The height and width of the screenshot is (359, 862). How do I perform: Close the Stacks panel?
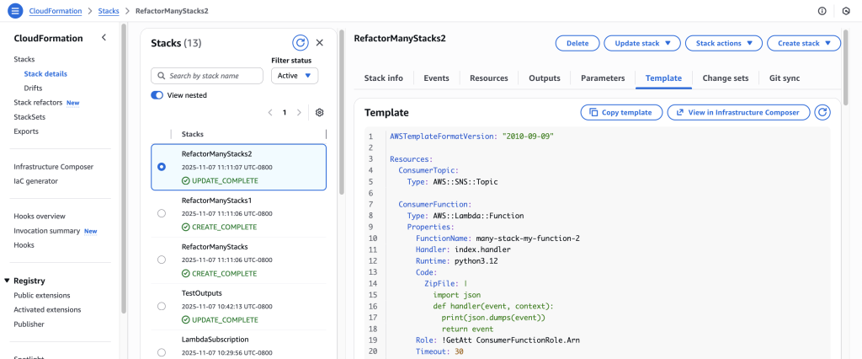(319, 43)
